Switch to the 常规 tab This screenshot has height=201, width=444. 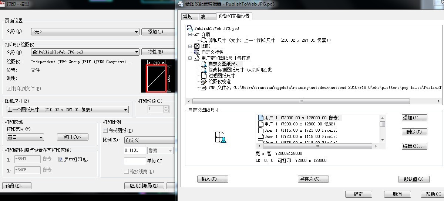pyautogui.click(x=188, y=17)
